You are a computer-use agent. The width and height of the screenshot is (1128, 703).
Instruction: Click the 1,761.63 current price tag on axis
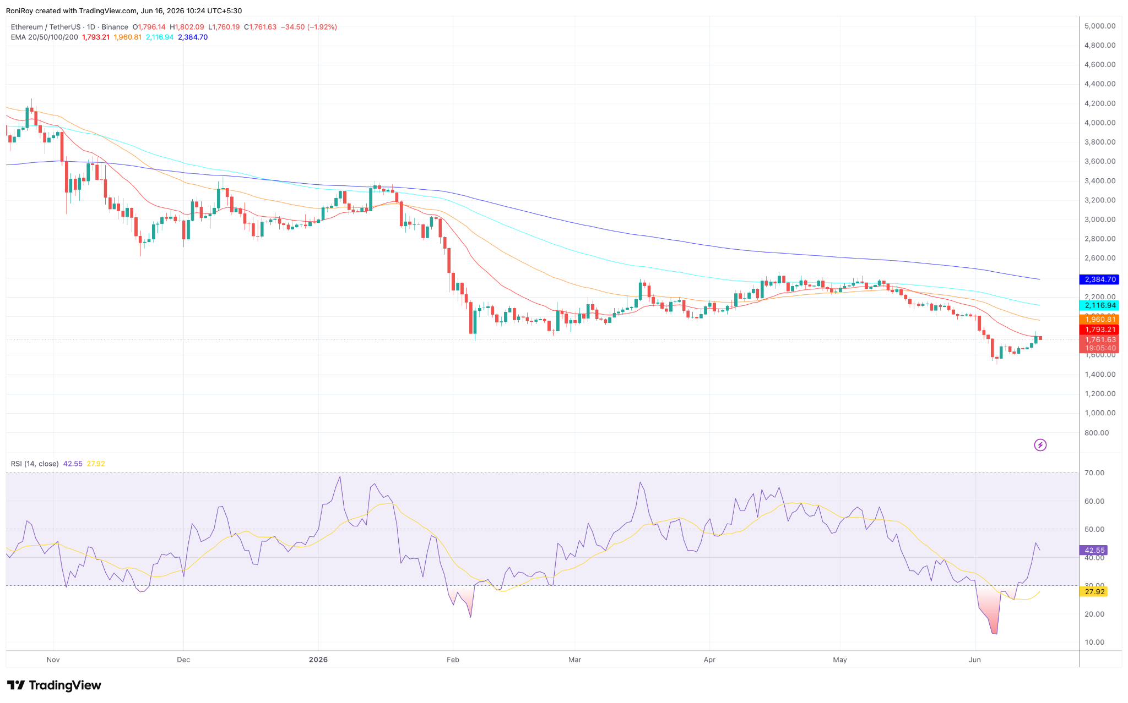(x=1099, y=340)
